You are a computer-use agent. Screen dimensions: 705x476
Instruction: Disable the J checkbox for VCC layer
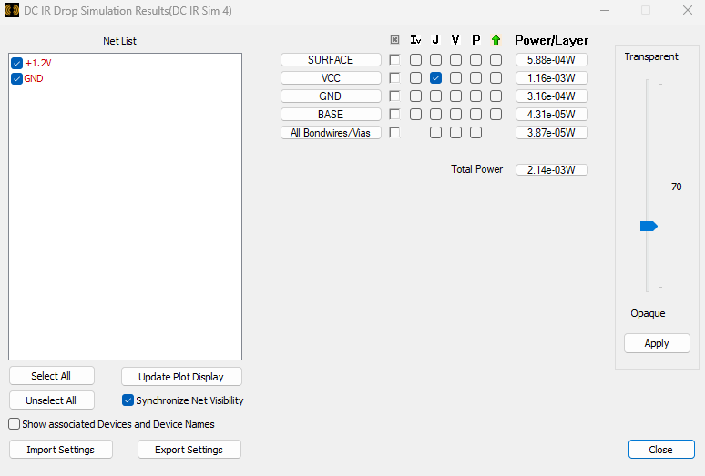point(435,78)
